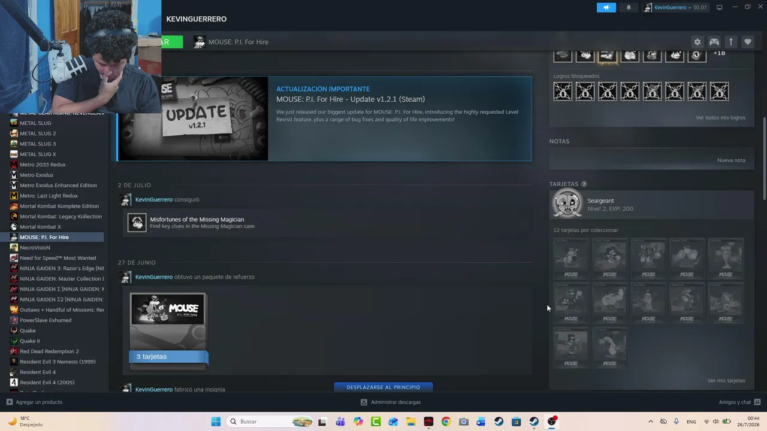Click Desplazarse al principio button
Screen dimensions: 767x431
[x=383, y=387]
